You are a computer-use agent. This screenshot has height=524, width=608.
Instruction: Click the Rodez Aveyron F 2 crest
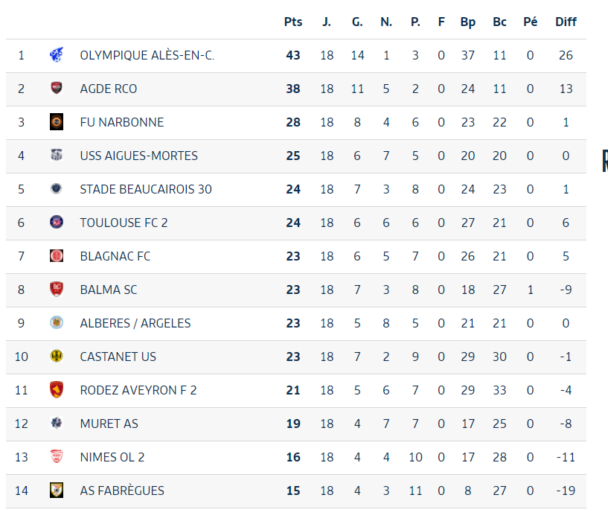[57, 390]
